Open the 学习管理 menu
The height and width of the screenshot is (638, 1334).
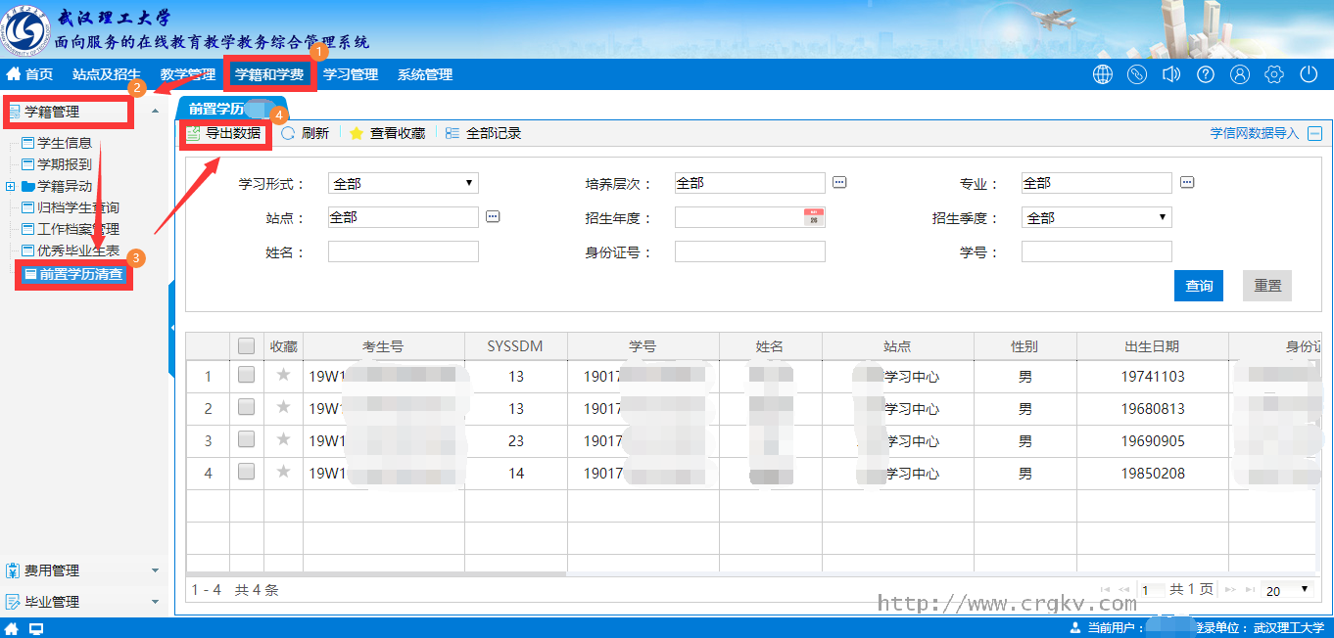click(351, 74)
